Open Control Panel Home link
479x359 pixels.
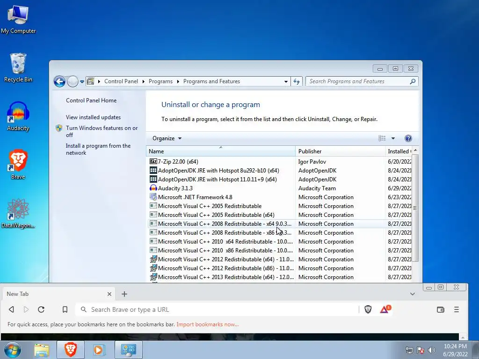(91, 101)
